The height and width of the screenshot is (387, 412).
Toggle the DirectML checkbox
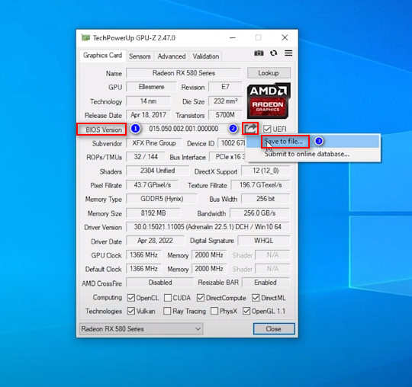click(256, 298)
